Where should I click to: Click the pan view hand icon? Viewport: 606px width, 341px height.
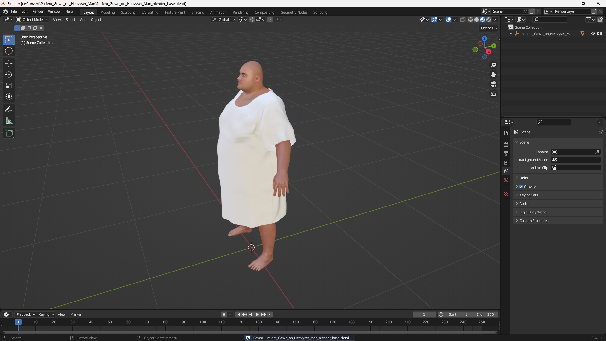[493, 75]
